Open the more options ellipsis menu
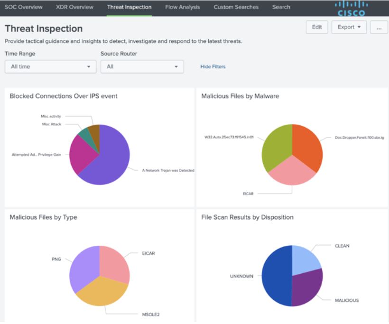The height and width of the screenshot is (324, 389). click(379, 28)
